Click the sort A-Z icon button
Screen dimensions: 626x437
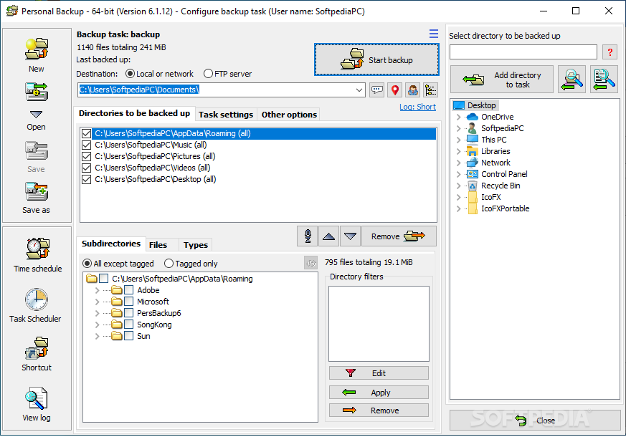click(308, 236)
